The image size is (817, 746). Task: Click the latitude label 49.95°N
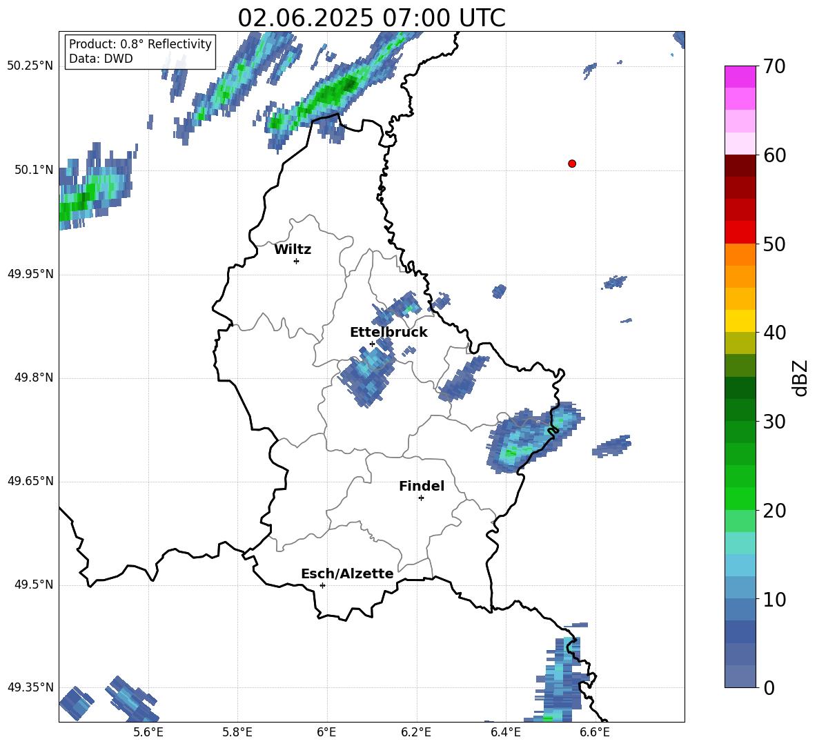point(30,273)
